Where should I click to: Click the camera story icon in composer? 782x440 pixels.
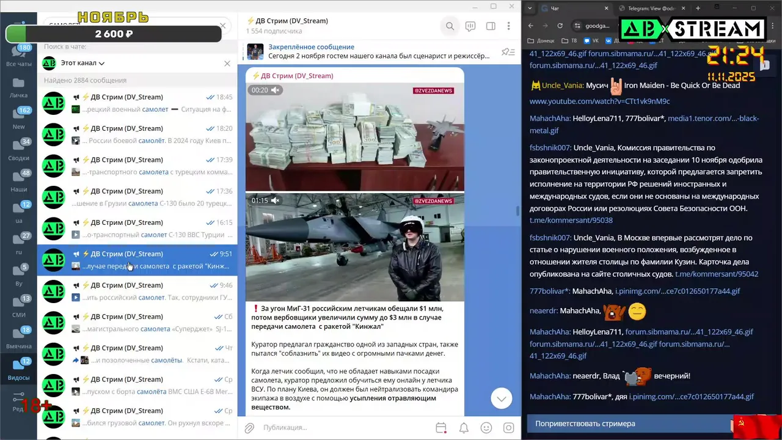coord(508,428)
